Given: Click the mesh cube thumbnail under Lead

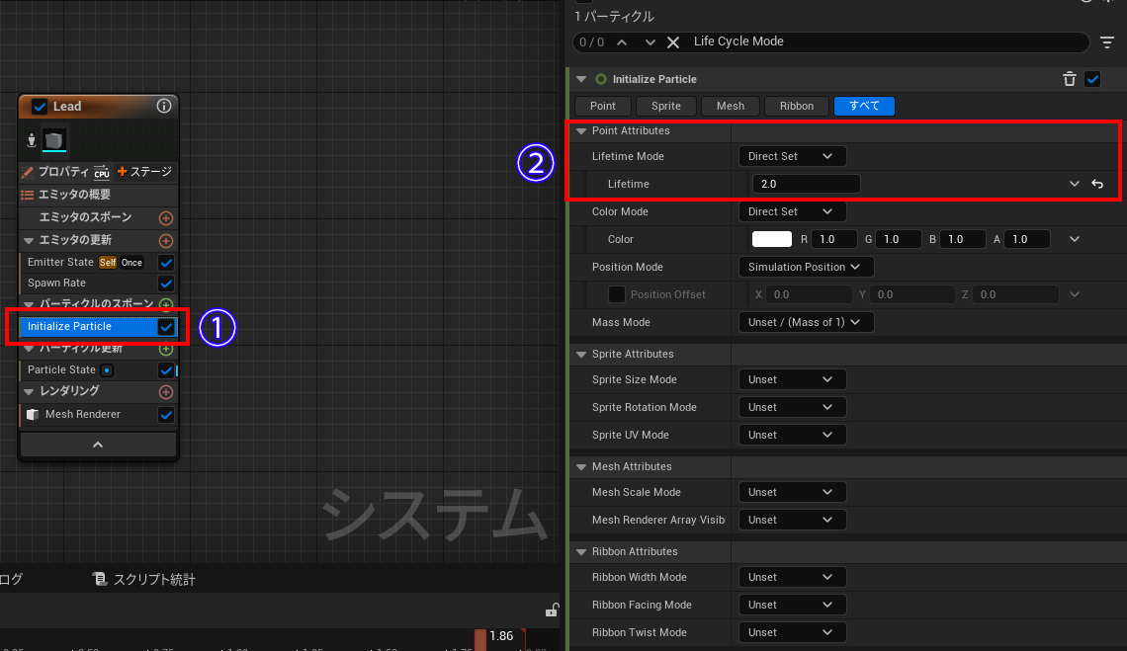Looking at the screenshot, I should [x=54, y=140].
